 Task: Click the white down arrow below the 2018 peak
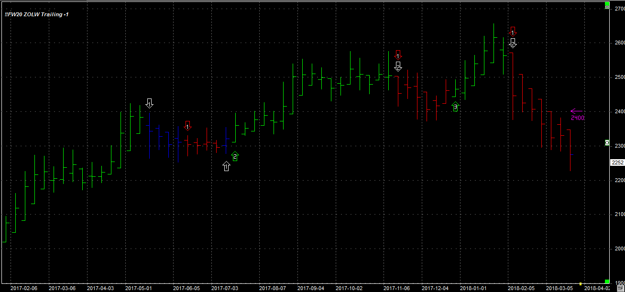tap(513, 43)
